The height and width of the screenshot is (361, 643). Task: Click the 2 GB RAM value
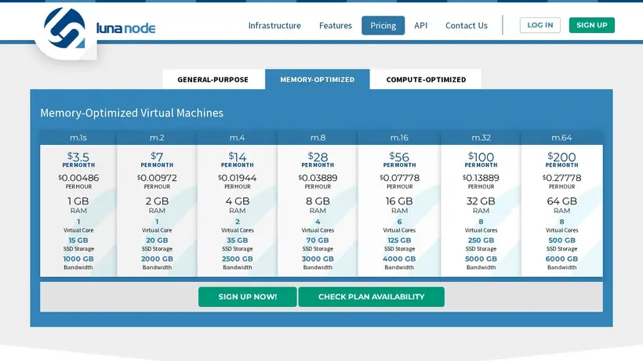click(x=157, y=201)
